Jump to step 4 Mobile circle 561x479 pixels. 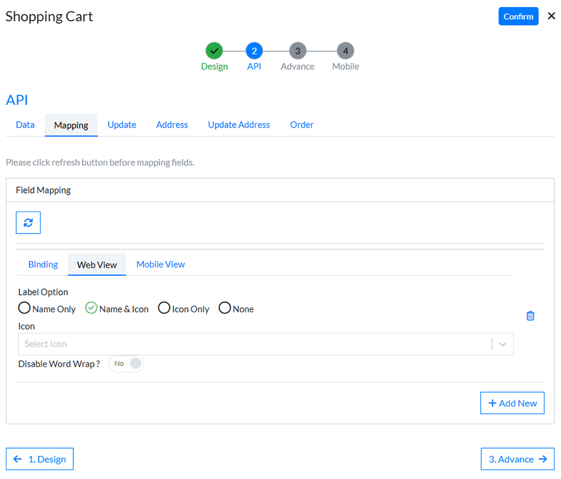(x=345, y=51)
